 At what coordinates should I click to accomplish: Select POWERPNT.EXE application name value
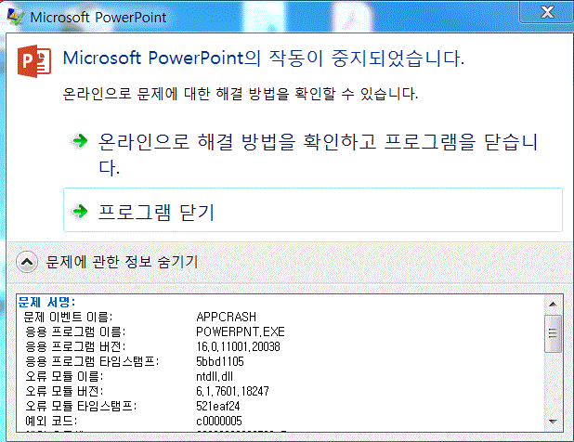pos(241,331)
